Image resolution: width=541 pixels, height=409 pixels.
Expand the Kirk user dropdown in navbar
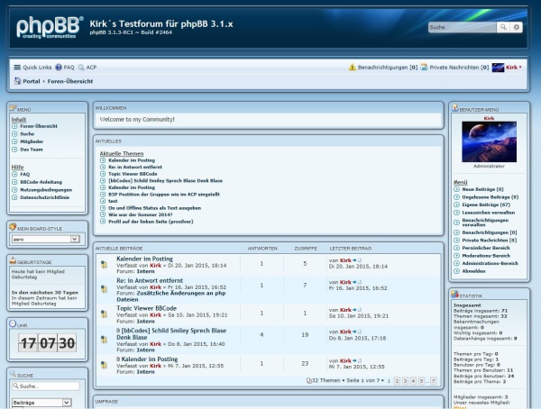coord(512,68)
